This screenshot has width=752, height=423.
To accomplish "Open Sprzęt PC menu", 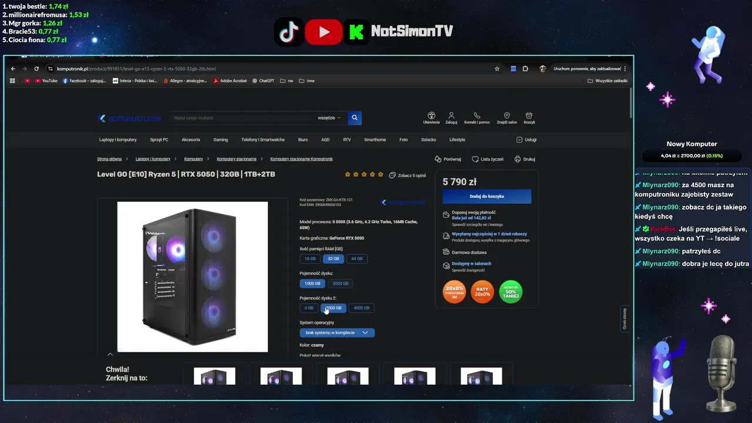I will (x=159, y=140).
